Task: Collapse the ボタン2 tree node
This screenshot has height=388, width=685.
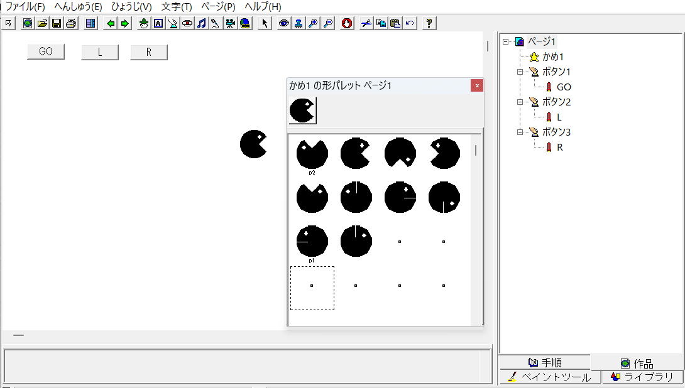Action: 520,102
